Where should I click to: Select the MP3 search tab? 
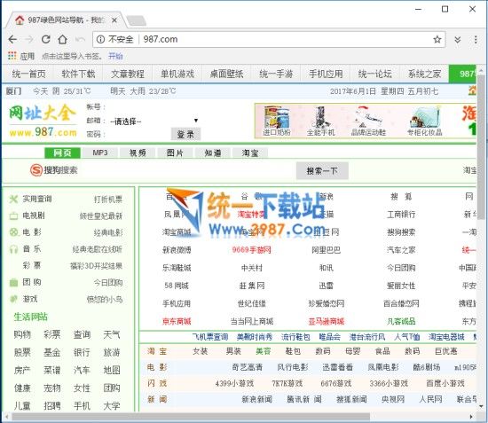100,153
